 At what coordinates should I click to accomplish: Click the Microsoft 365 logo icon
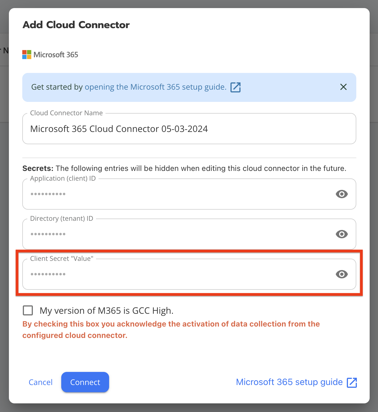tap(27, 55)
